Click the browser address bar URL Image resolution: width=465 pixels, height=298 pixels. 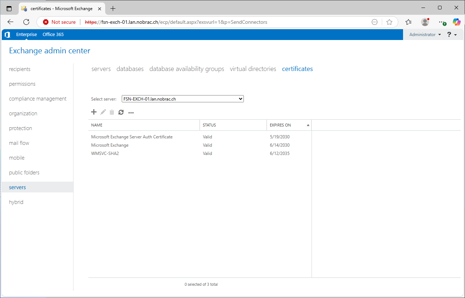point(176,22)
